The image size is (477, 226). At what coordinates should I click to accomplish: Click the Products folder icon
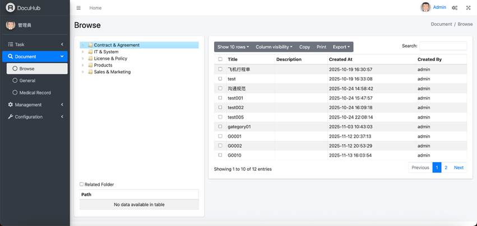click(90, 65)
